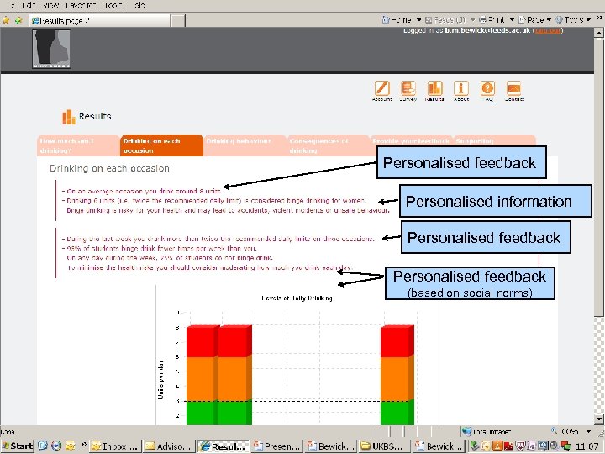Screen dimensions: 605x454
Task: Click the Units per day axis label
Action: (x=160, y=379)
